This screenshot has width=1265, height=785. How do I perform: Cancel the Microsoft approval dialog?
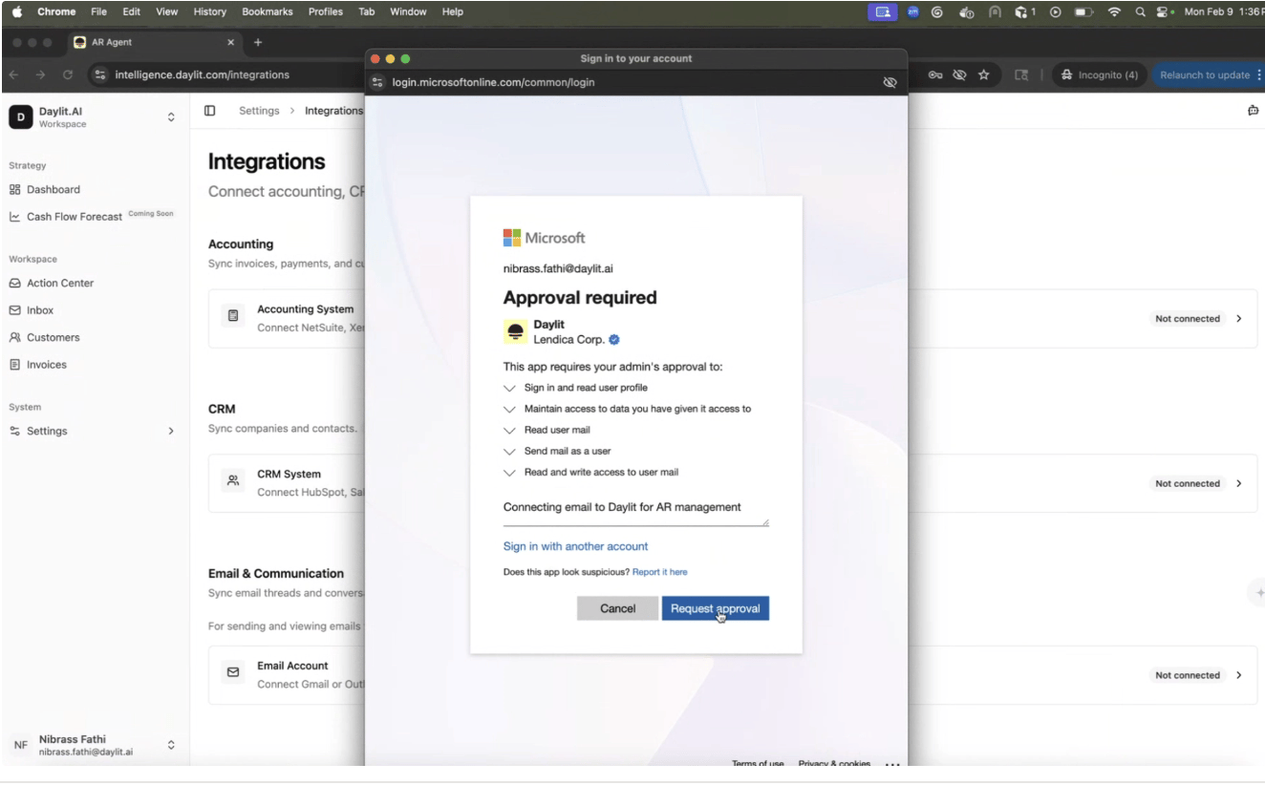pyautogui.click(x=617, y=608)
